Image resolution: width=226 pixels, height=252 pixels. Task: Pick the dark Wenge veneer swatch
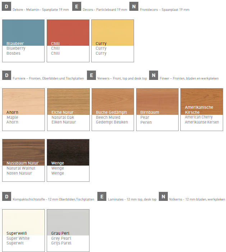click(x=68, y=152)
